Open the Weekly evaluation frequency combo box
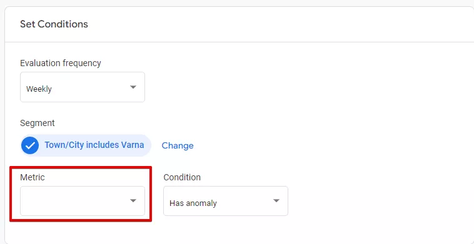This screenshot has height=244, width=474. click(x=83, y=87)
